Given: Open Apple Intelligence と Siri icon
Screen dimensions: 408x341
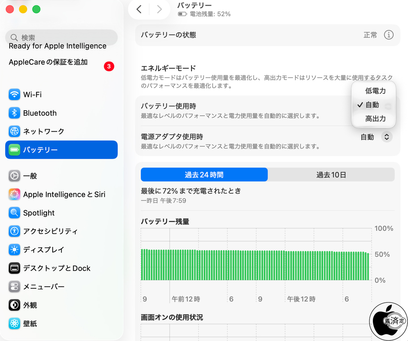Looking at the screenshot, I should pyautogui.click(x=14, y=195).
